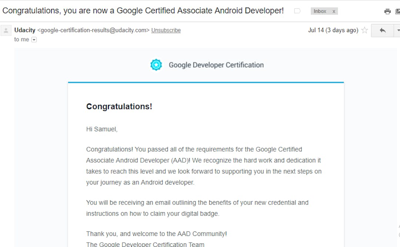
Task: Star the message beside the date
Action: pos(364,30)
